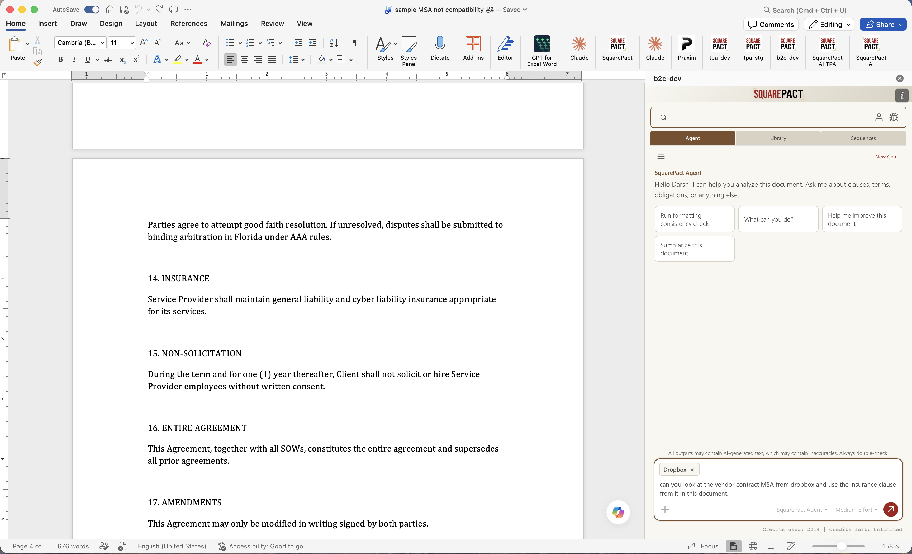
Task: Open the info icon in SquarePact header
Action: click(902, 95)
